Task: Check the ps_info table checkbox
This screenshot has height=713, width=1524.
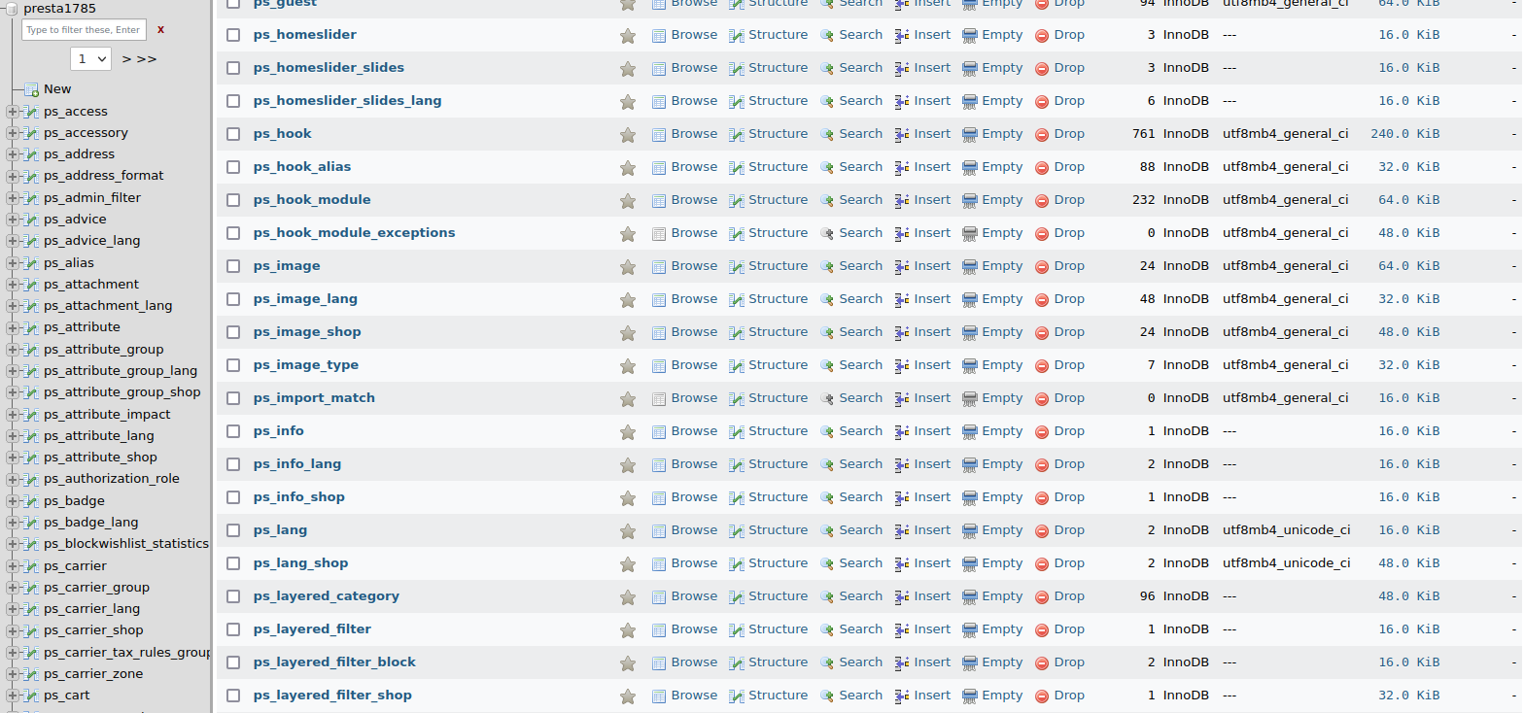Action: coord(233,431)
